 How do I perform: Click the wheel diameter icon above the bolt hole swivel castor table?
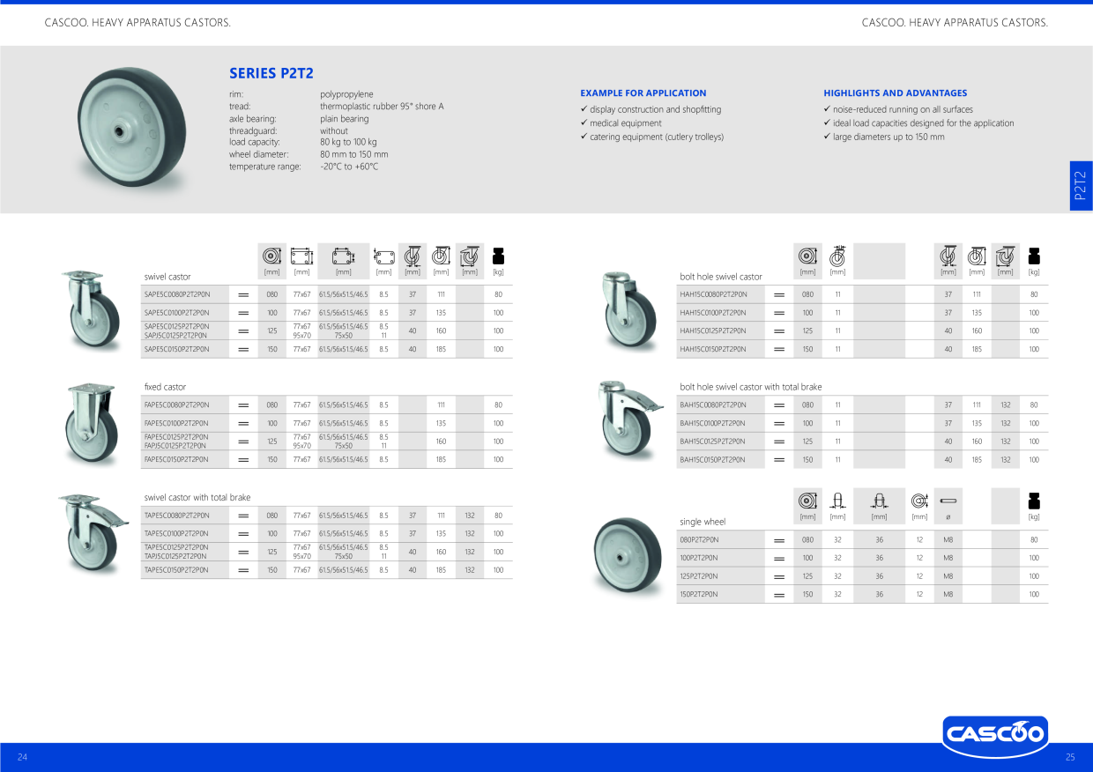tap(807, 256)
